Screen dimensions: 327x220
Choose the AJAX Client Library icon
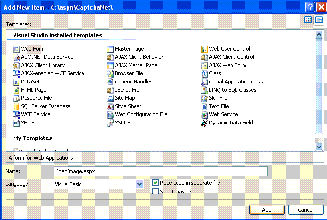16,66
